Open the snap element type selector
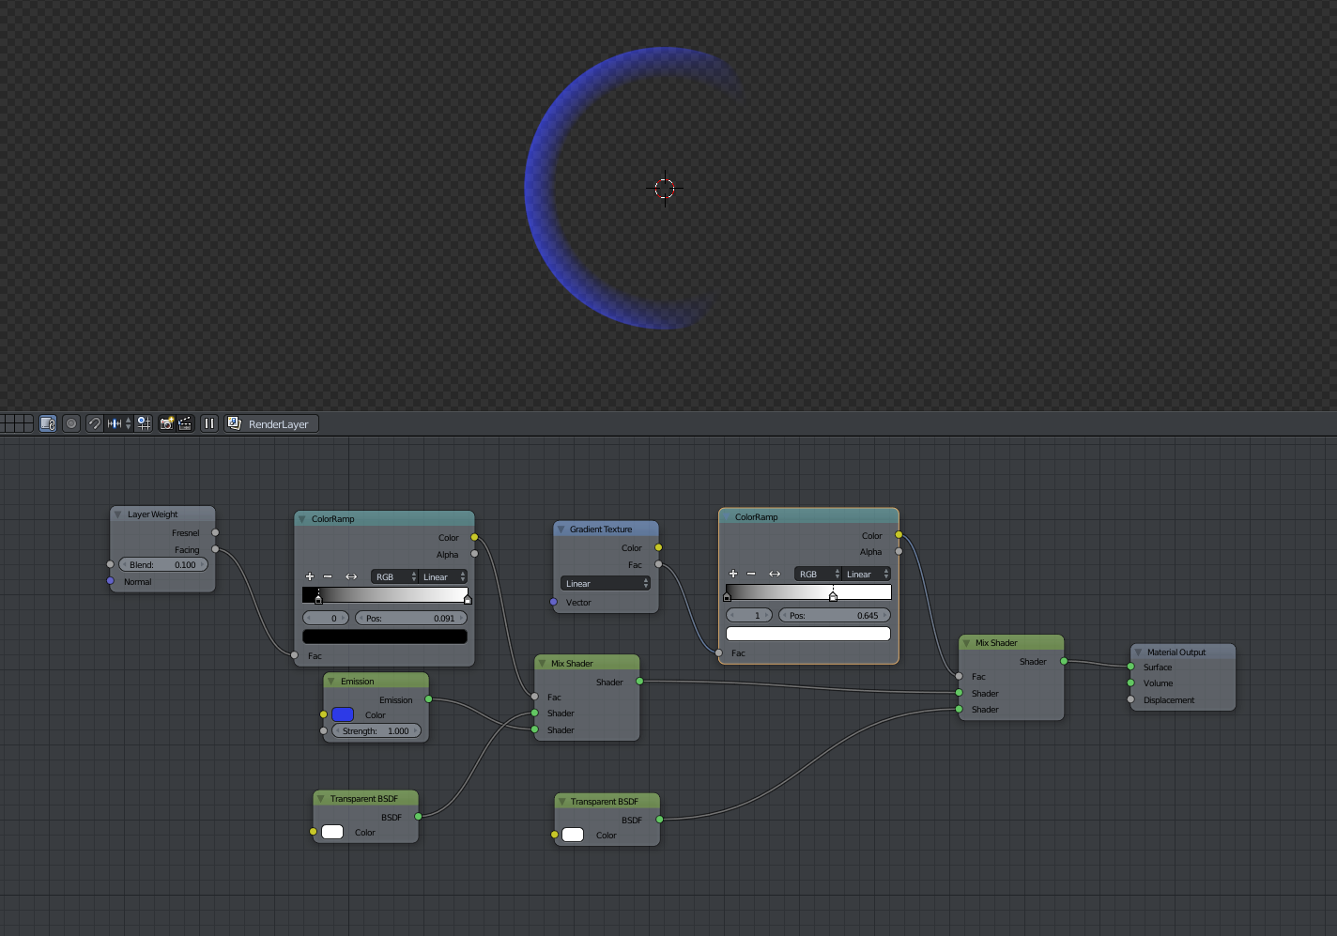 119,423
